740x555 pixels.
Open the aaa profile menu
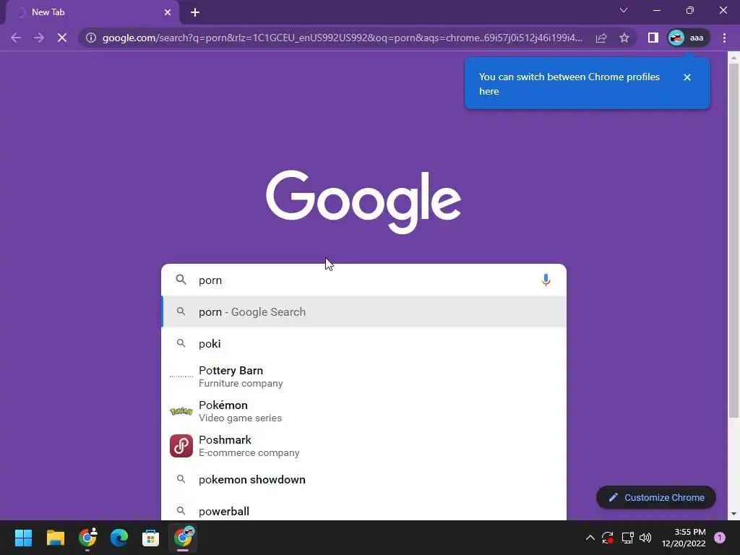[x=688, y=38]
